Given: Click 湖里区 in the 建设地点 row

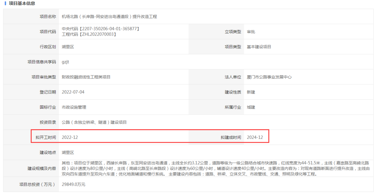Looking at the screenshot, I should pos(68,153).
